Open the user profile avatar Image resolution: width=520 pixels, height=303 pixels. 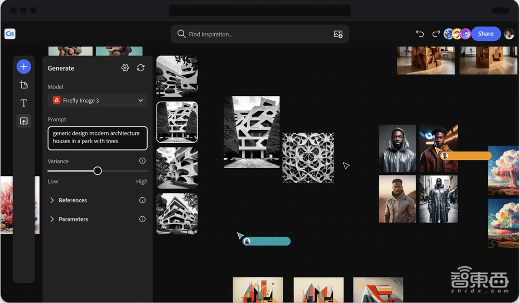click(x=509, y=34)
